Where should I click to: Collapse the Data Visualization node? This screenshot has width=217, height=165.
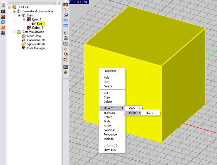tap(15, 32)
